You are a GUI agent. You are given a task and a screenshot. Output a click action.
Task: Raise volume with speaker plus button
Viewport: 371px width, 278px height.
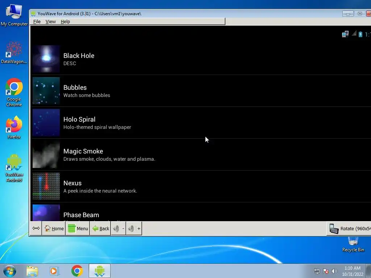point(134,228)
